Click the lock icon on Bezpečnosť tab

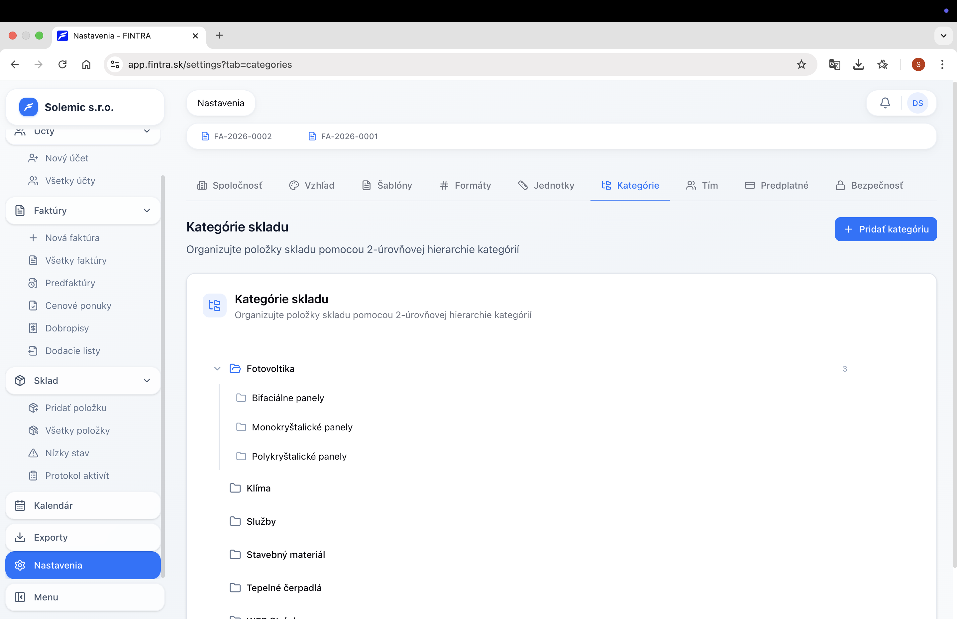pos(840,185)
